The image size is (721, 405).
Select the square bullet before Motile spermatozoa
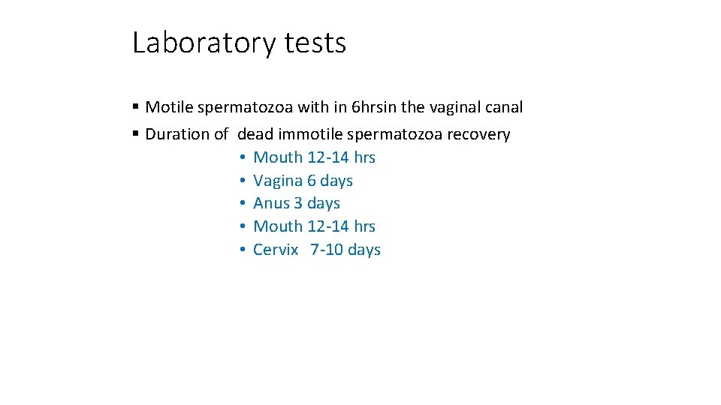pos(135,106)
